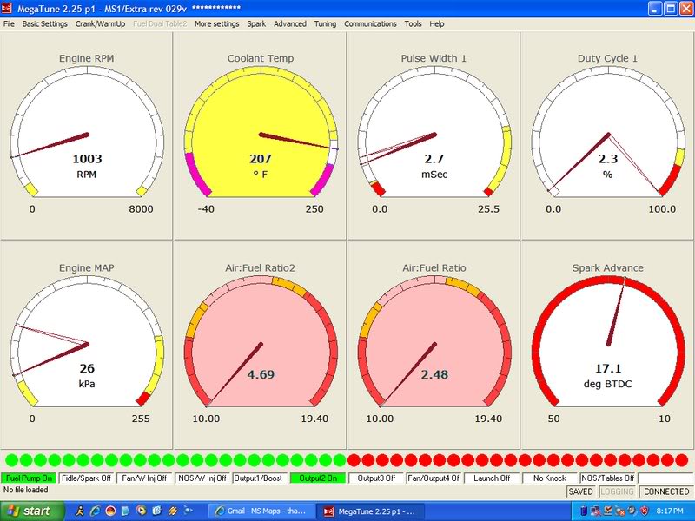Click the No file loaded status text
The image size is (695, 521).
click(25, 490)
